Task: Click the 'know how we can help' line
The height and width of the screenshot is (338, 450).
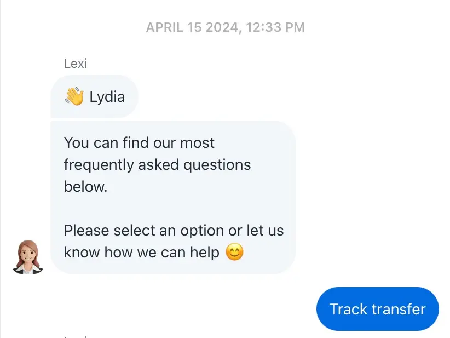Action: point(141,253)
